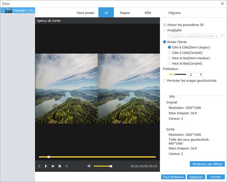Click Restaurer par défaut button

coord(207,164)
